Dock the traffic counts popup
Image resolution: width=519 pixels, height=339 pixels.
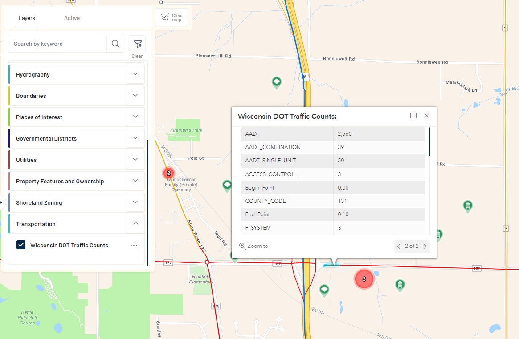413,116
